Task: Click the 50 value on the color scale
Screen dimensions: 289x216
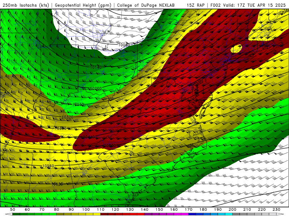Action: [x=13, y=210]
